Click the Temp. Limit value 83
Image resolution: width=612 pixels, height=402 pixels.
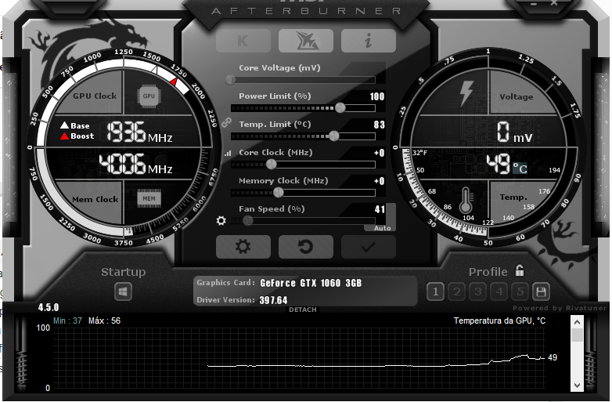(x=379, y=125)
